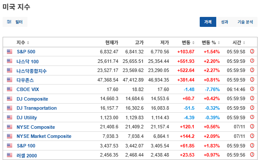
Task: Select the 가격 tab
Action: coord(208,22)
